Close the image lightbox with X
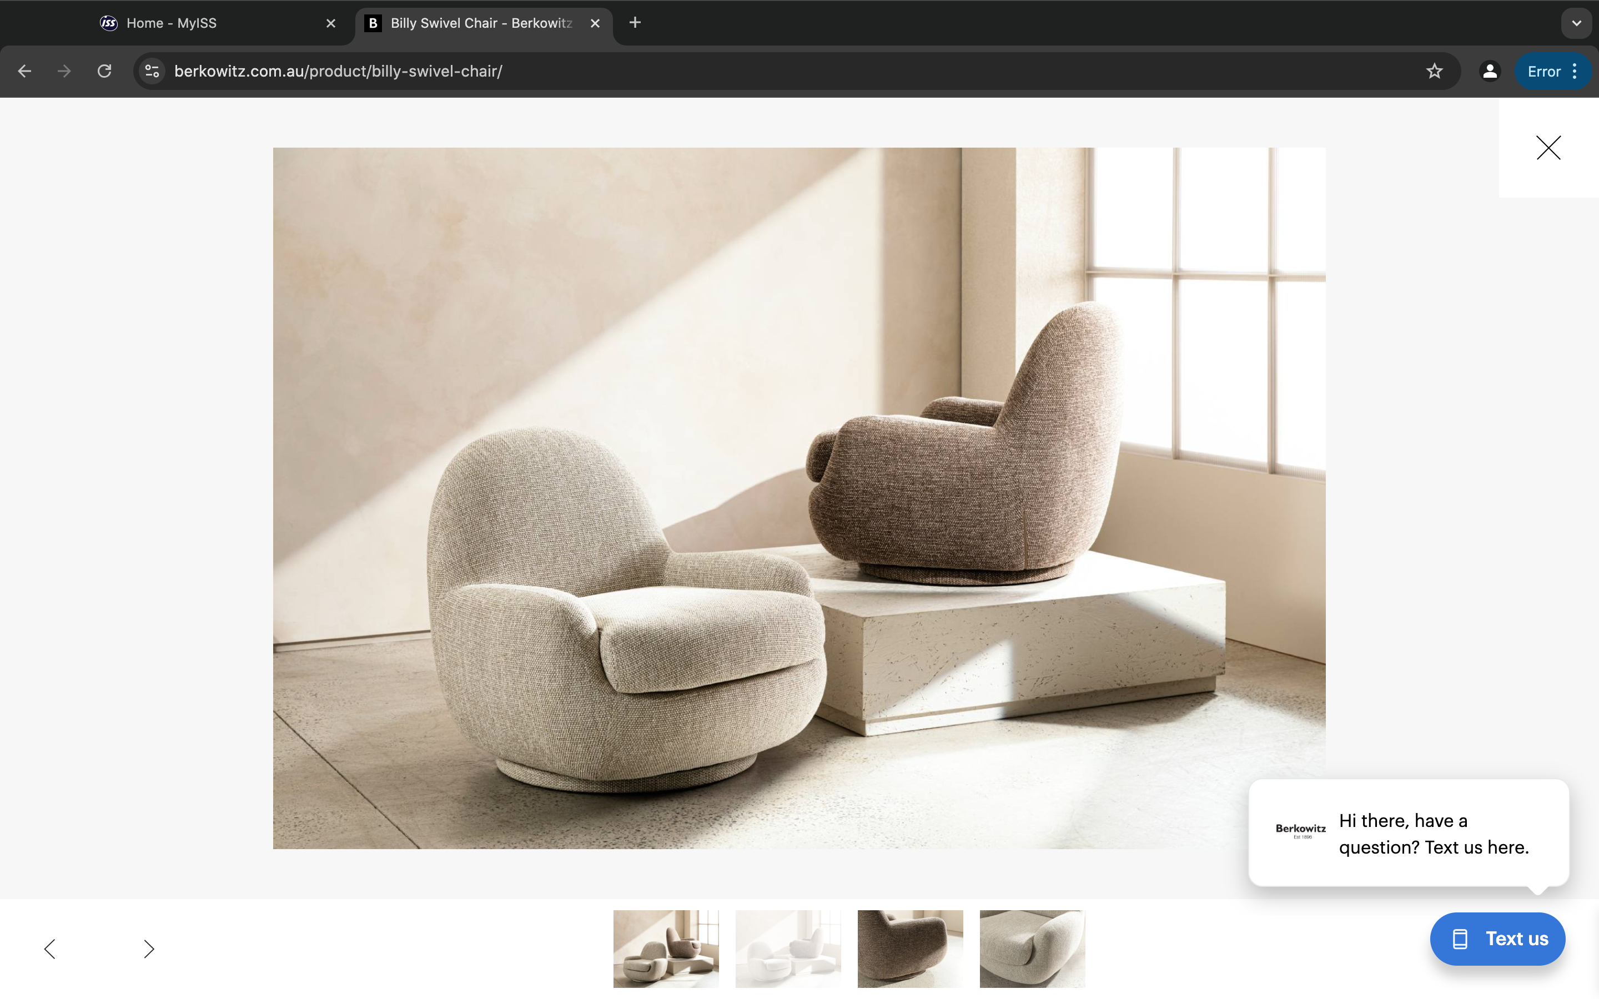Image resolution: width=1599 pixels, height=999 pixels. [x=1548, y=148]
